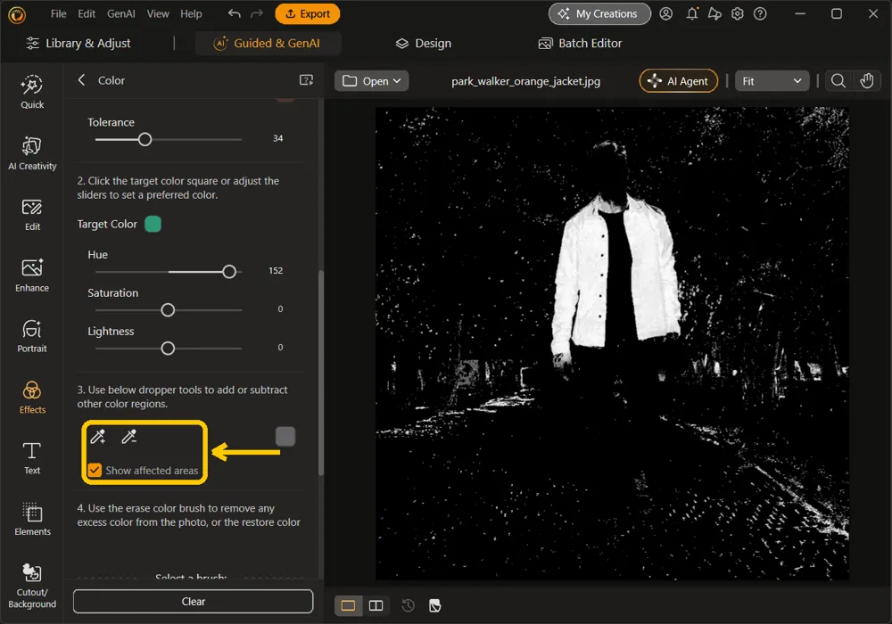Viewport: 892px width, 624px height.
Task: Click the Tolerance slider handle
Action: 145,139
